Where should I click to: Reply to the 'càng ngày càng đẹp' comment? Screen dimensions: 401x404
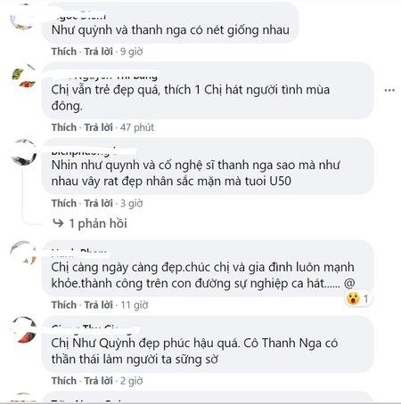point(98,305)
